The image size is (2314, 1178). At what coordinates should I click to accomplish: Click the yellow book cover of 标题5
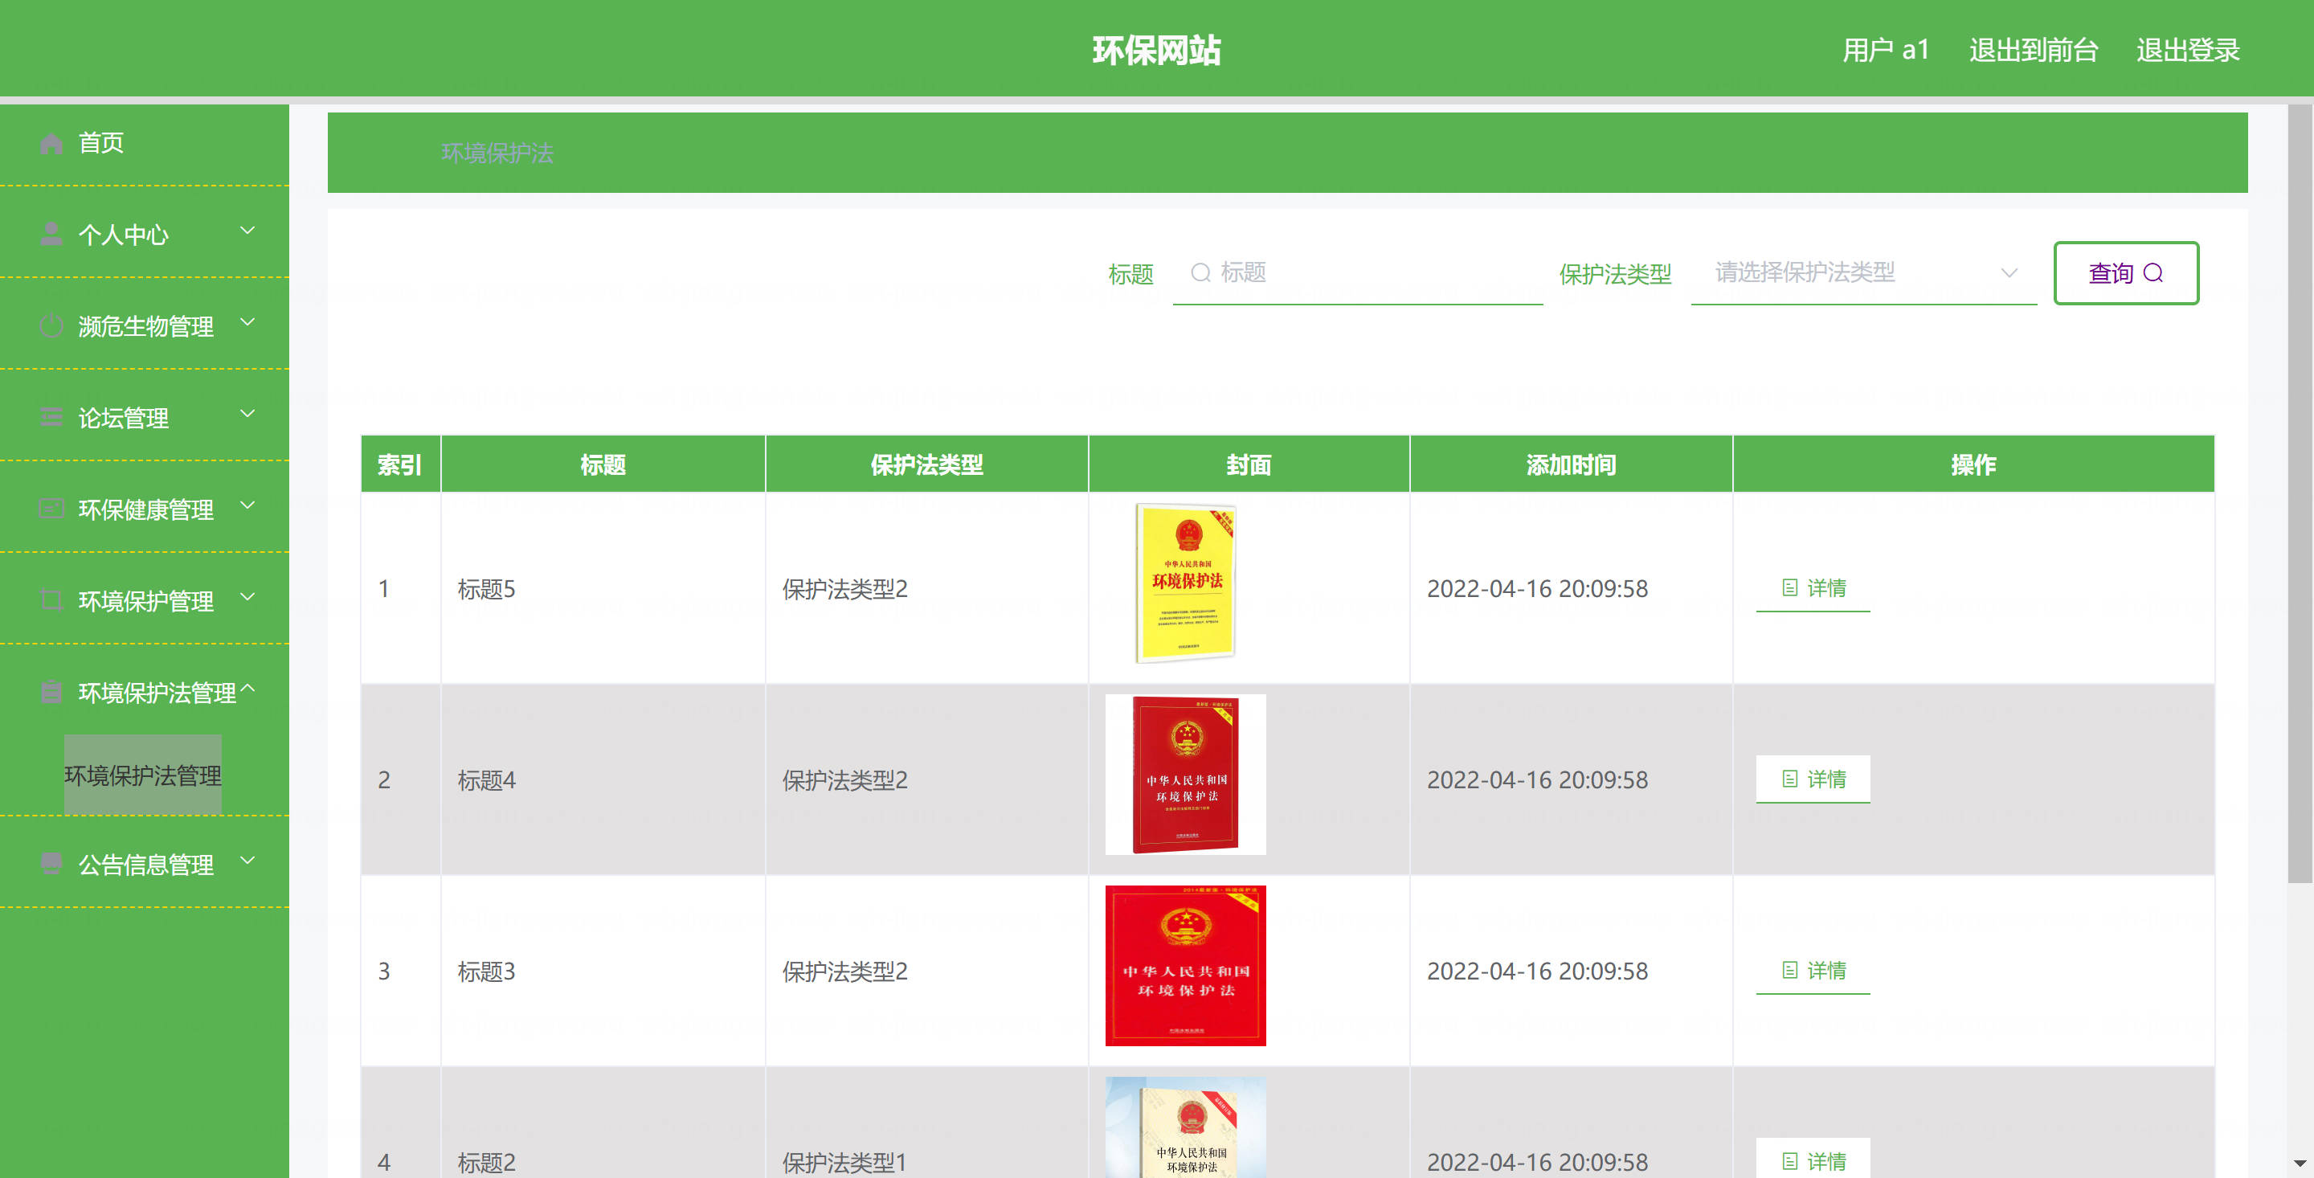click(1186, 583)
